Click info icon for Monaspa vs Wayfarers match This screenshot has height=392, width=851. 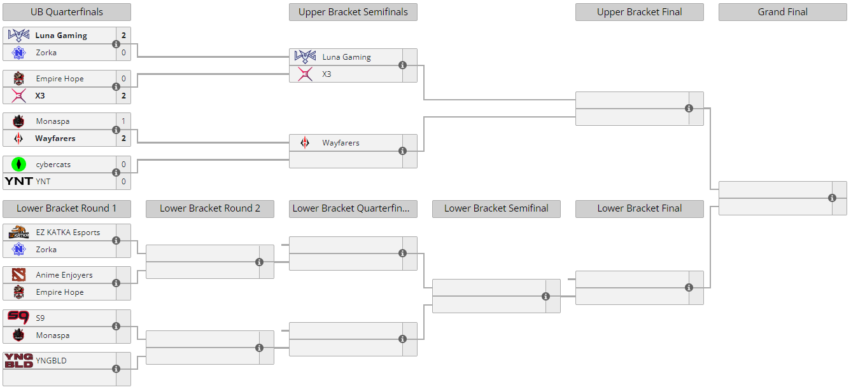coord(116,130)
